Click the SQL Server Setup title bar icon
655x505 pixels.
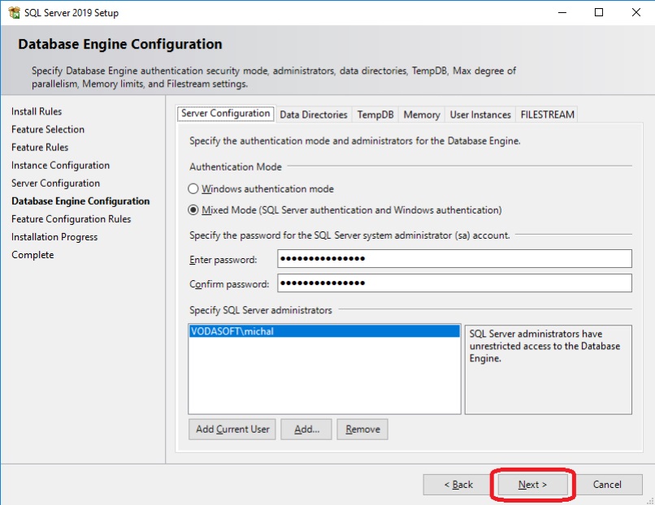coord(13,12)
